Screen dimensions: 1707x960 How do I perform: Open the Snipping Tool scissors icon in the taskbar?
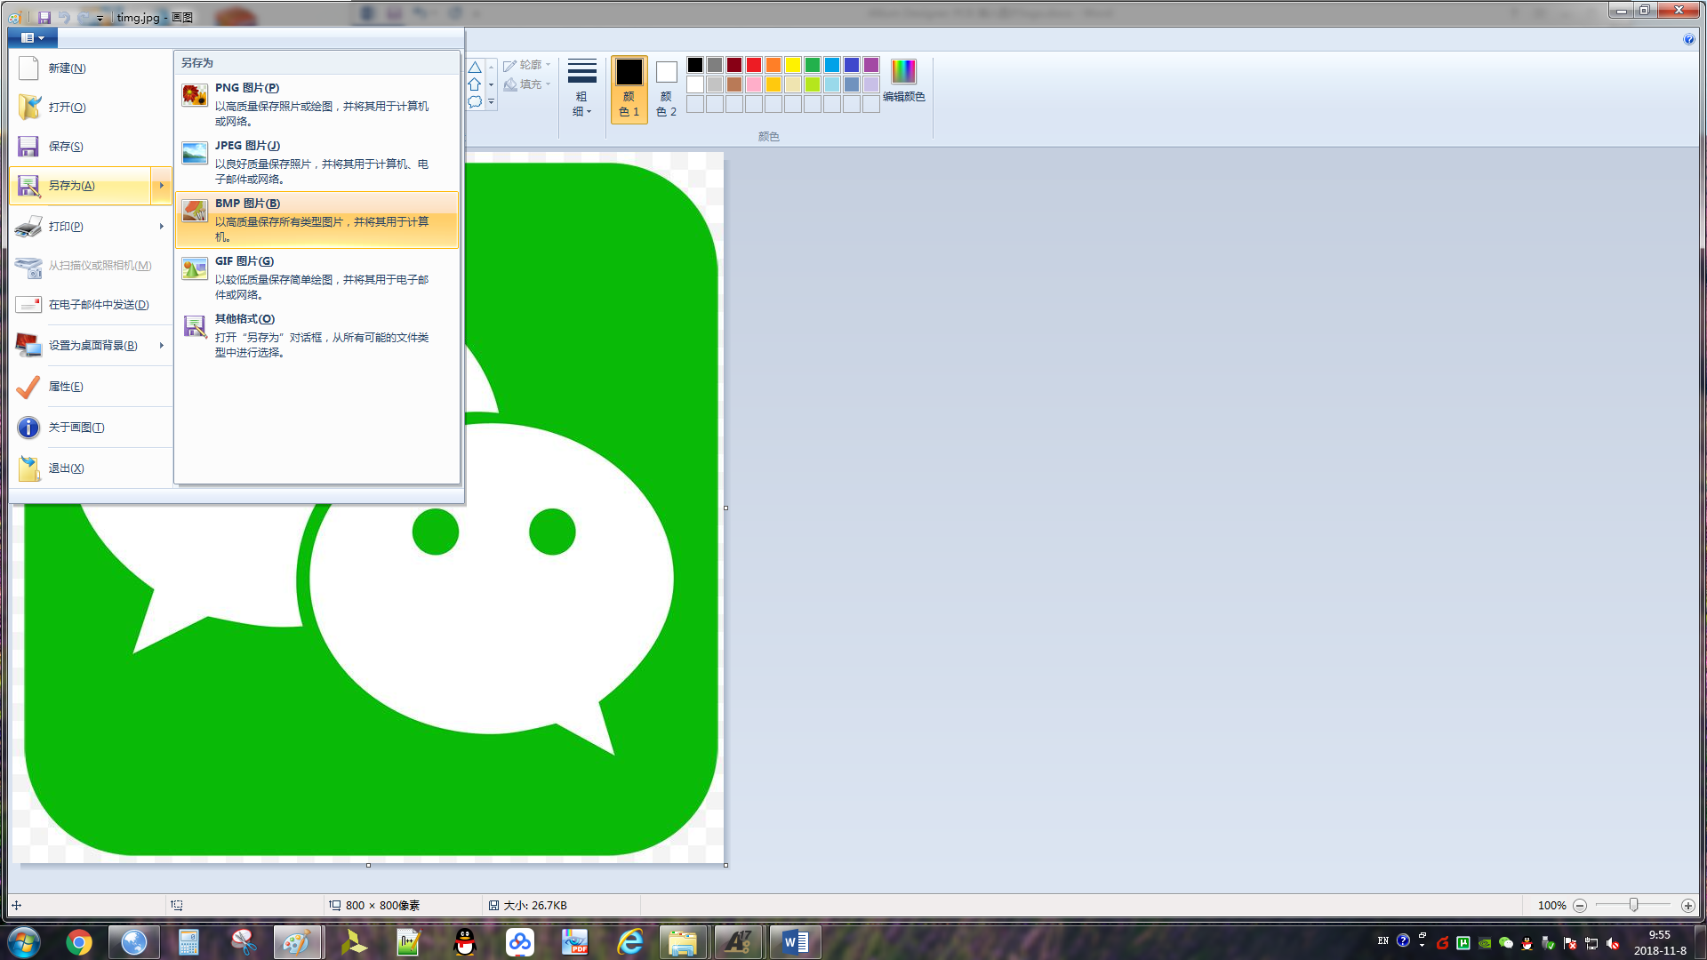(x=243, y=942)
